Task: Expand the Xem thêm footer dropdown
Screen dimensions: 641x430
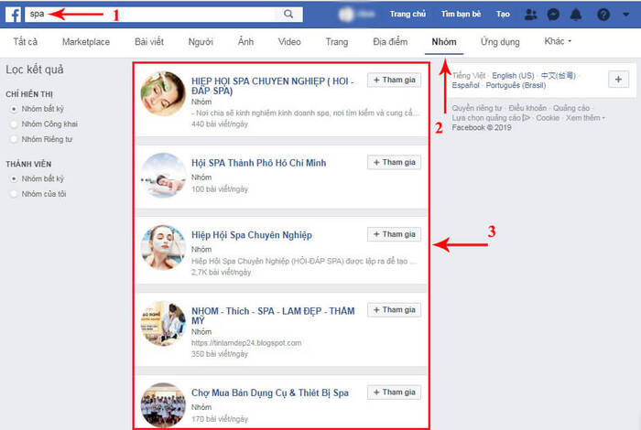Action: tap(585, 118)
